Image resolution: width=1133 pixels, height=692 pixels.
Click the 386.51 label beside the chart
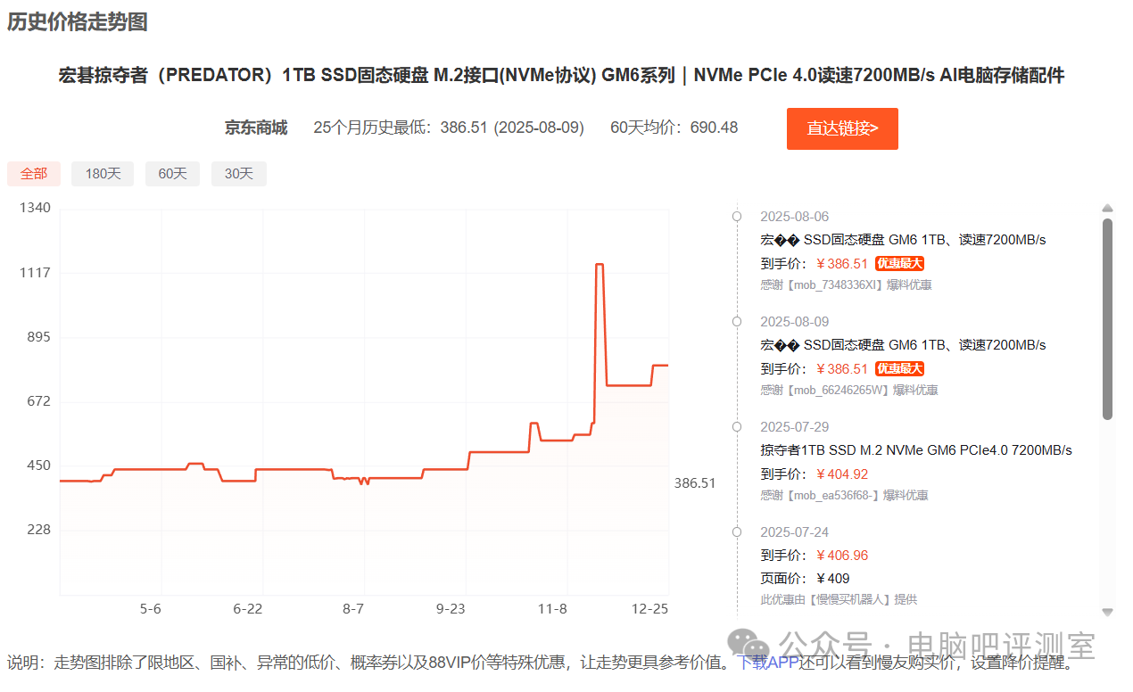[x=695, y=483]
